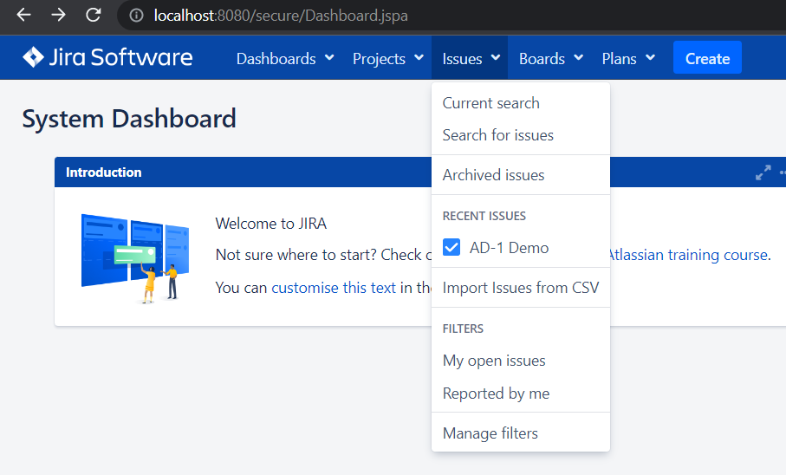The image size is (786, 475).
Task: Click the Introduction welcome illustration
Action: tap(135, 258)
